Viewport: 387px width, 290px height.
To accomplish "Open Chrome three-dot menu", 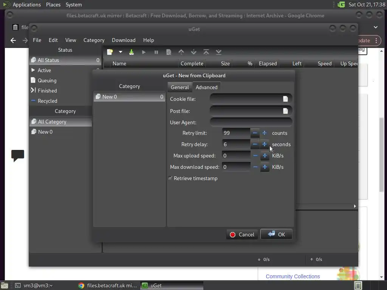I will click(x=376, y=40).
